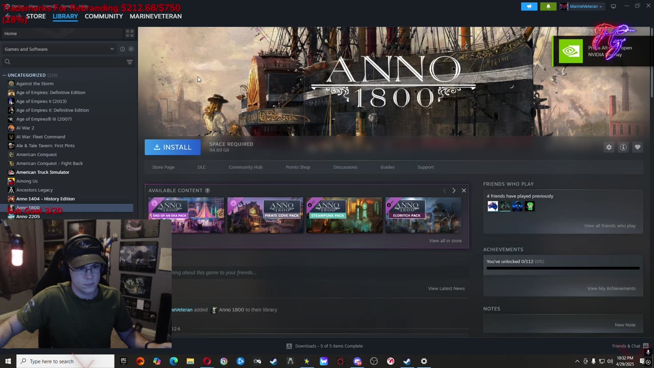654x368 pixels.
Task: Show the Anno 1800 game info icon
Action: click(x=623, y=147)
